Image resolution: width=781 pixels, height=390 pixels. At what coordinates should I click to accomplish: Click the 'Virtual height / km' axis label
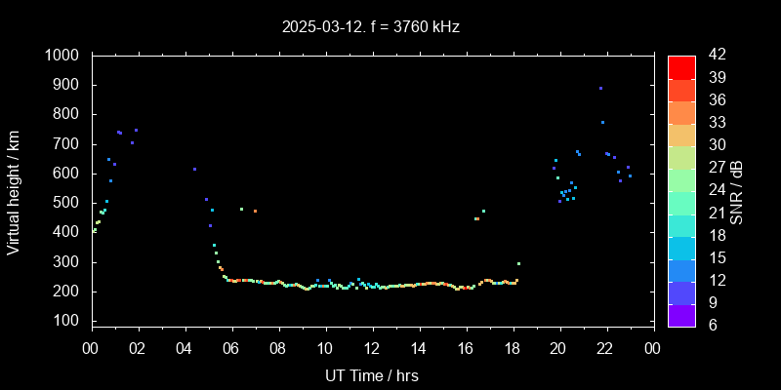tap(14, 192)
